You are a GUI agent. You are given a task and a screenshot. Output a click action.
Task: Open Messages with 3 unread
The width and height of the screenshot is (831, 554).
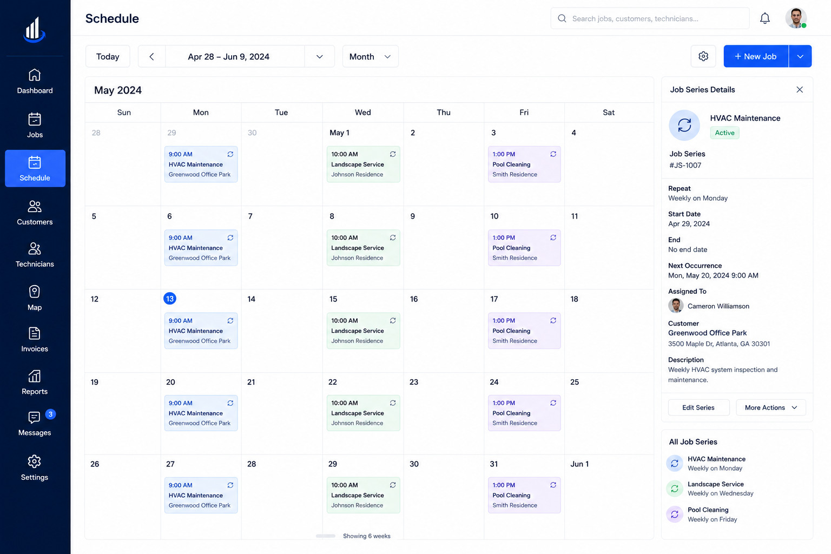coord(35,424)
